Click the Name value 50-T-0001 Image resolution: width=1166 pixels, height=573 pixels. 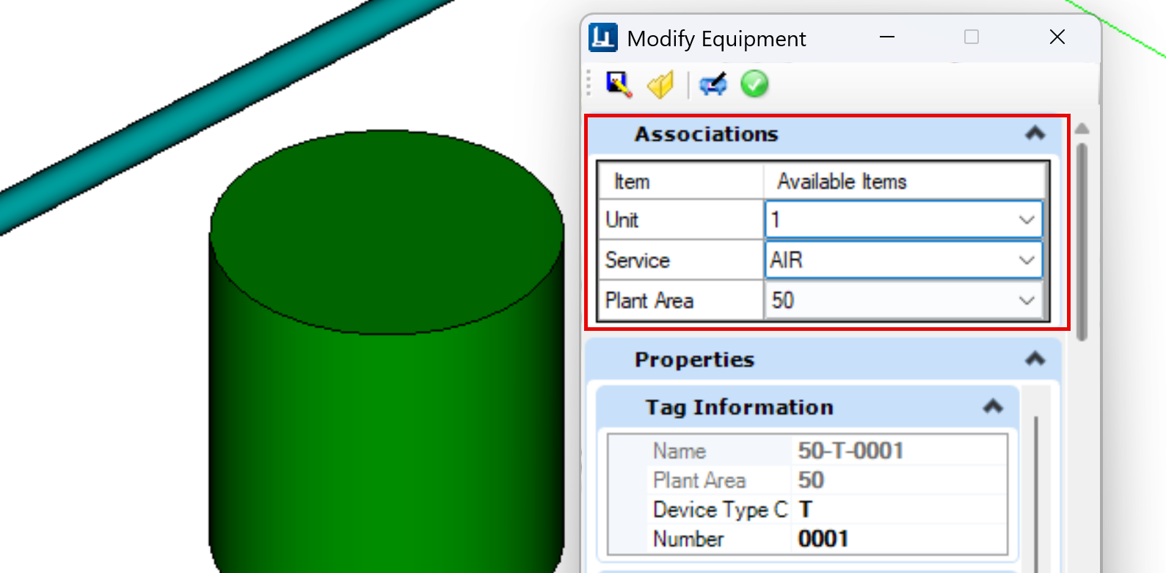point(850,450)
